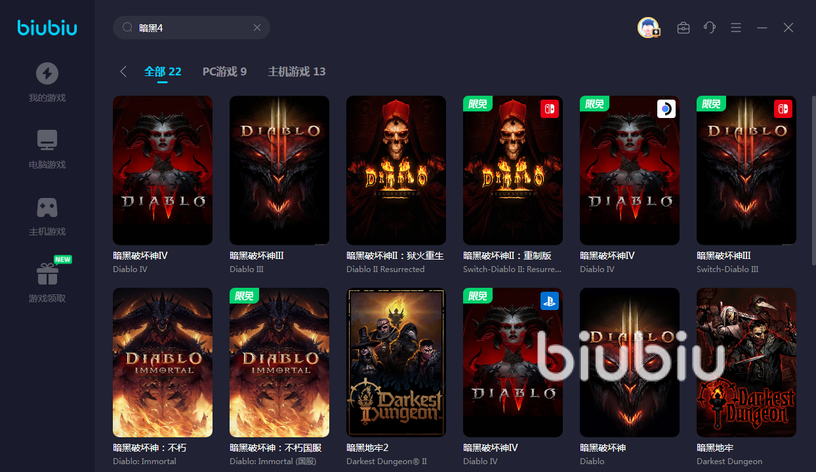816x472 pixels.
Task: Open the toolbox briefcase icon
Action: (x=683, y=28)
